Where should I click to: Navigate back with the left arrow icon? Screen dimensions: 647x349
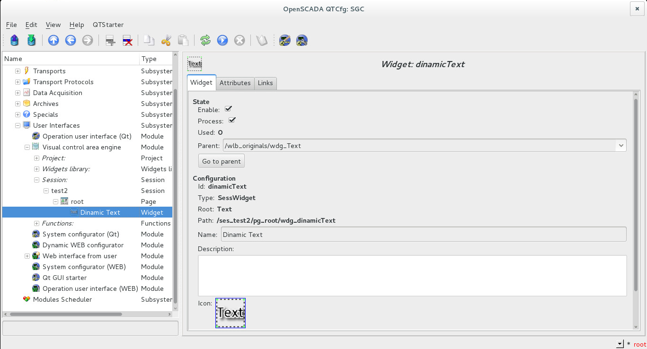pyautogui.click(x=71, y=41)
